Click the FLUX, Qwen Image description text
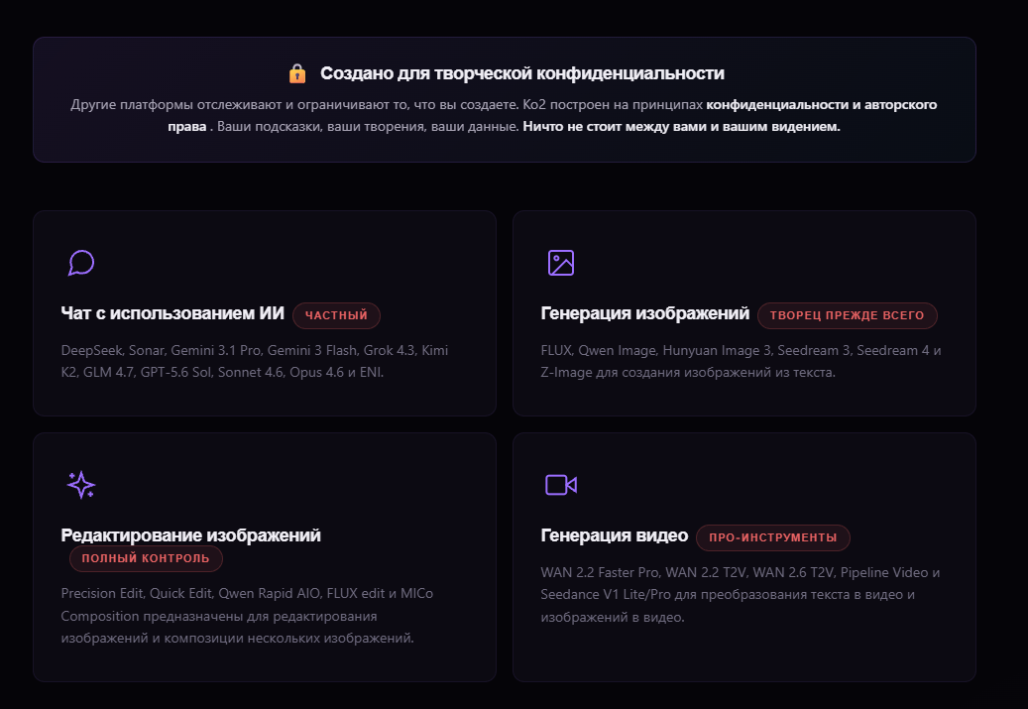The image size is (1028, 709). coord(741,361)
